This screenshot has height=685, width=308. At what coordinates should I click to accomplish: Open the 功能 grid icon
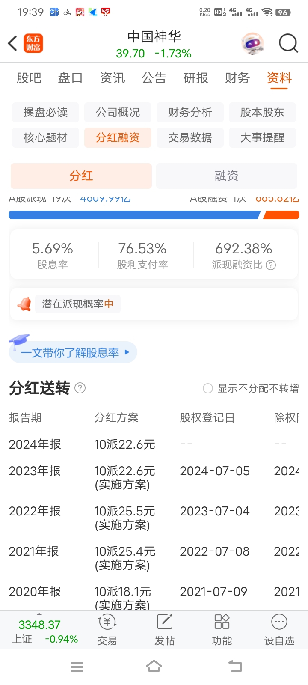pos(222,622)
